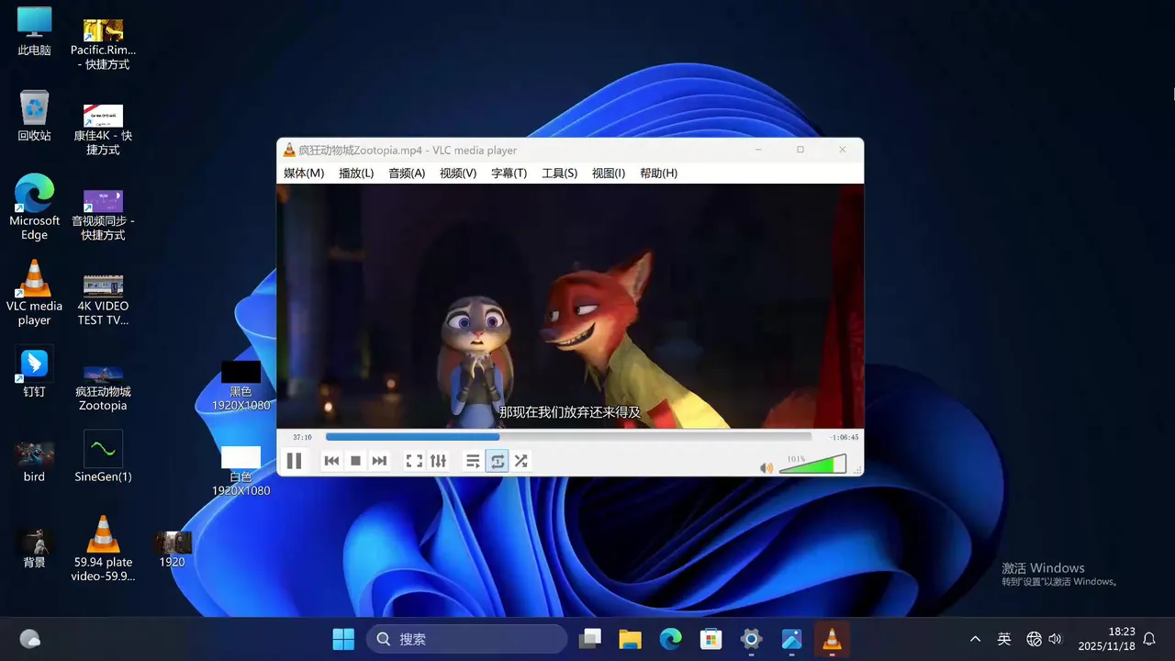1175x661 pixels.
Task: Select bird desktop file
Action: (34, 462)
